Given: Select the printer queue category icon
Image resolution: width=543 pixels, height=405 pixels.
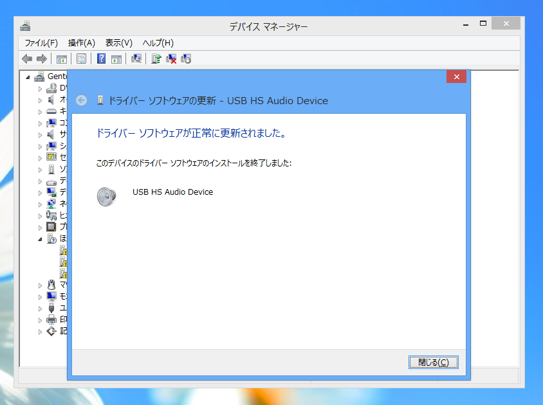Looking at the screenshot, I should (51, 319).
